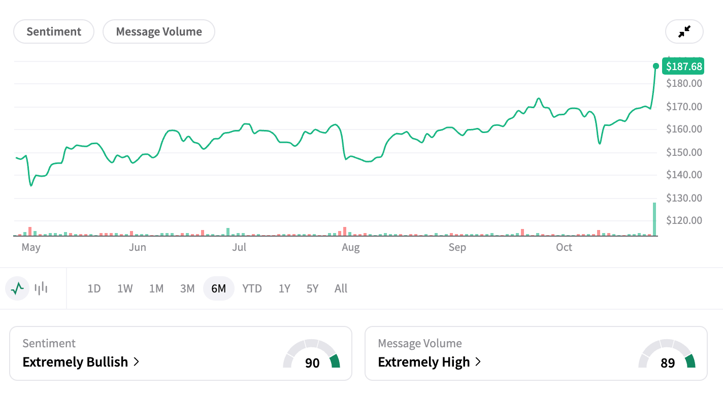Select the line chart view icon
Screen dimensions: 723x394
pyautogui.click(x=17, y=288)
